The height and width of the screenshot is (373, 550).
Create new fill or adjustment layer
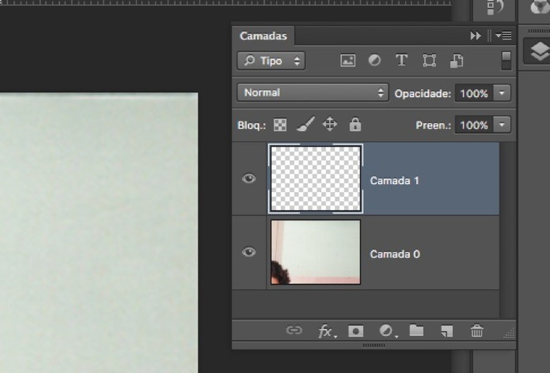387,331
